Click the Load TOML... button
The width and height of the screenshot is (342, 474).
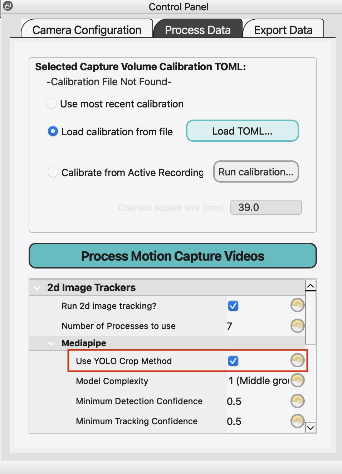tap(242, 131)
